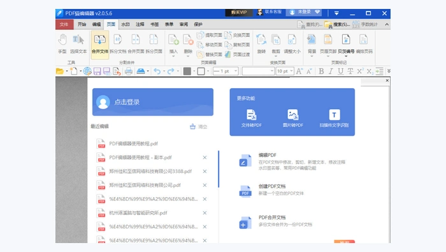Click the Redo arrow icon
Viewport: 446px width, 252px height.
(171, 71)
